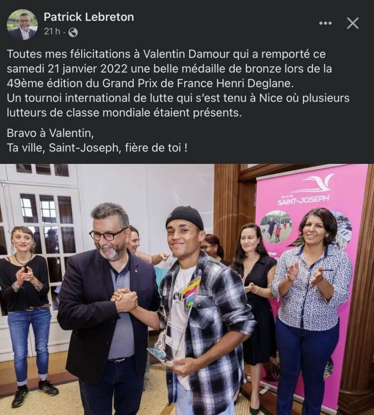This screenshot has height=415, width=374.
Task: Open the three-dot more options menu
Action: tap(326, 23)
